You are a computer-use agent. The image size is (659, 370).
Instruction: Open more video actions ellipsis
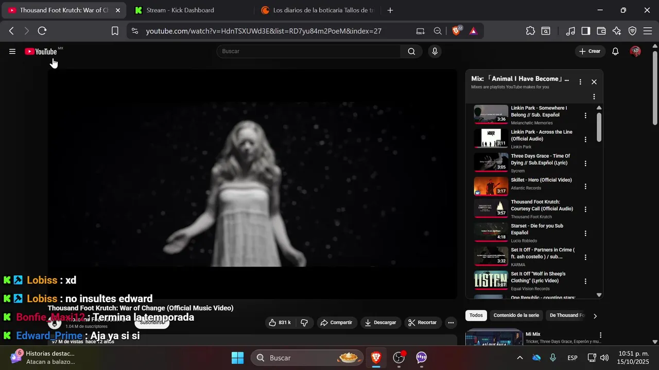[451, 323]
